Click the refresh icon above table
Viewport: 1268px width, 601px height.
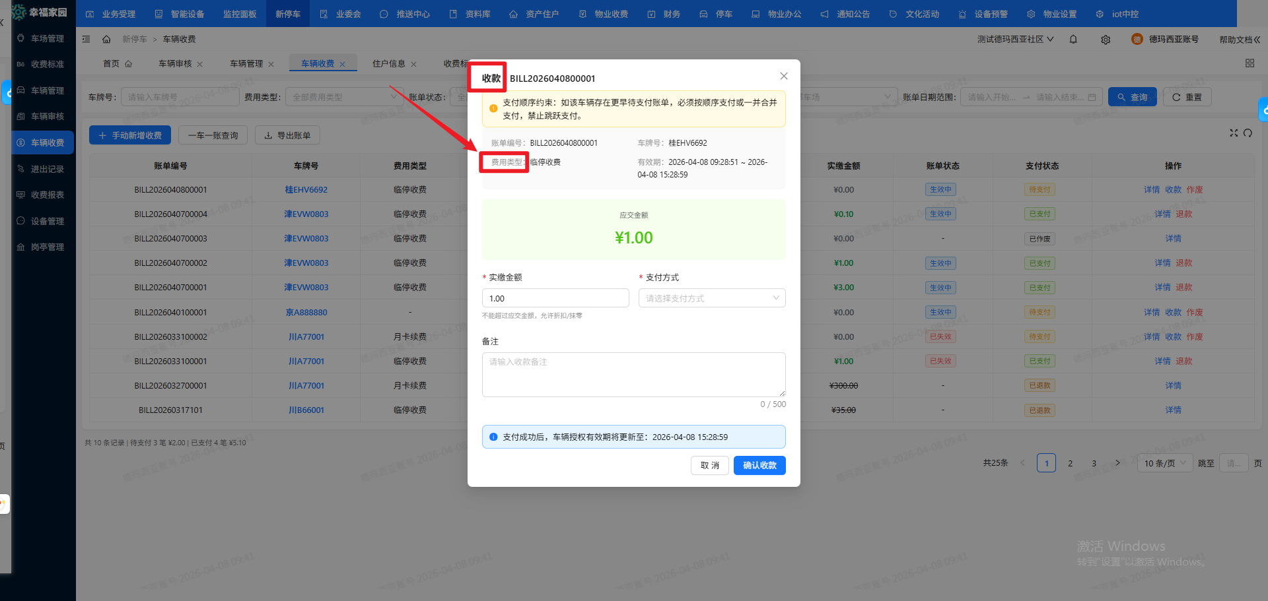point(1248,133)
